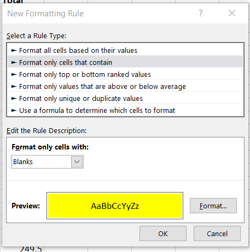Click the 'Format only cells with:' label
Viewport: 250px width, 252px height.
[50, 147]
